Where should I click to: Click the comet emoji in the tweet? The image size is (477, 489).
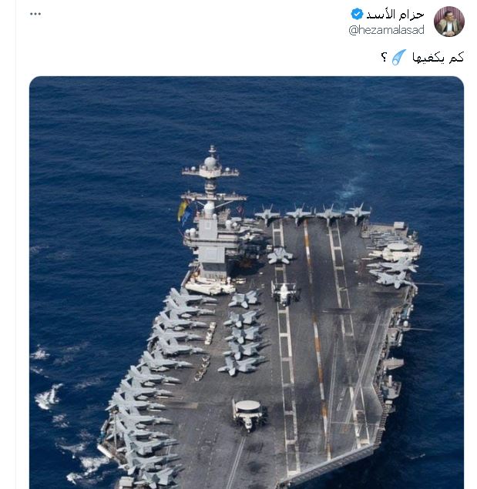(398, 57)
